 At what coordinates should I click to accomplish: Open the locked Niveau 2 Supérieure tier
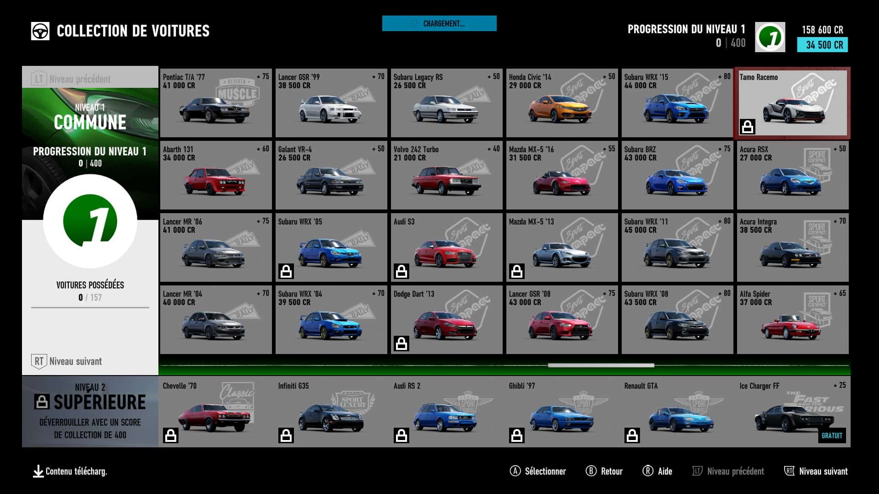click(90, 411)
